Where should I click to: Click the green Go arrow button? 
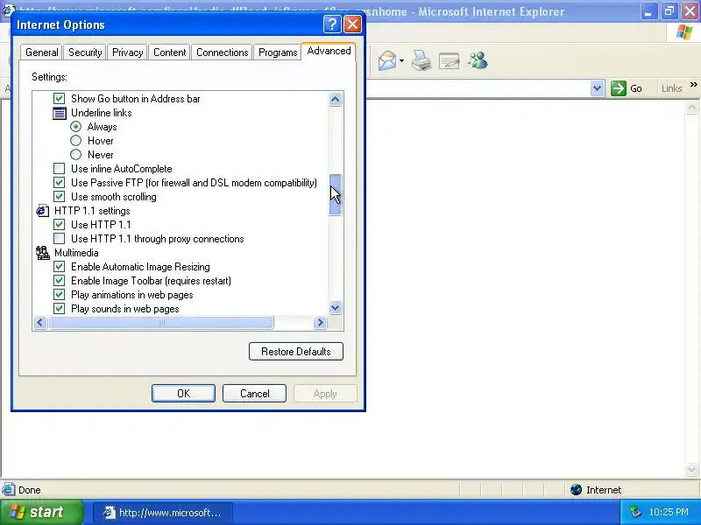tap(619, 88)
